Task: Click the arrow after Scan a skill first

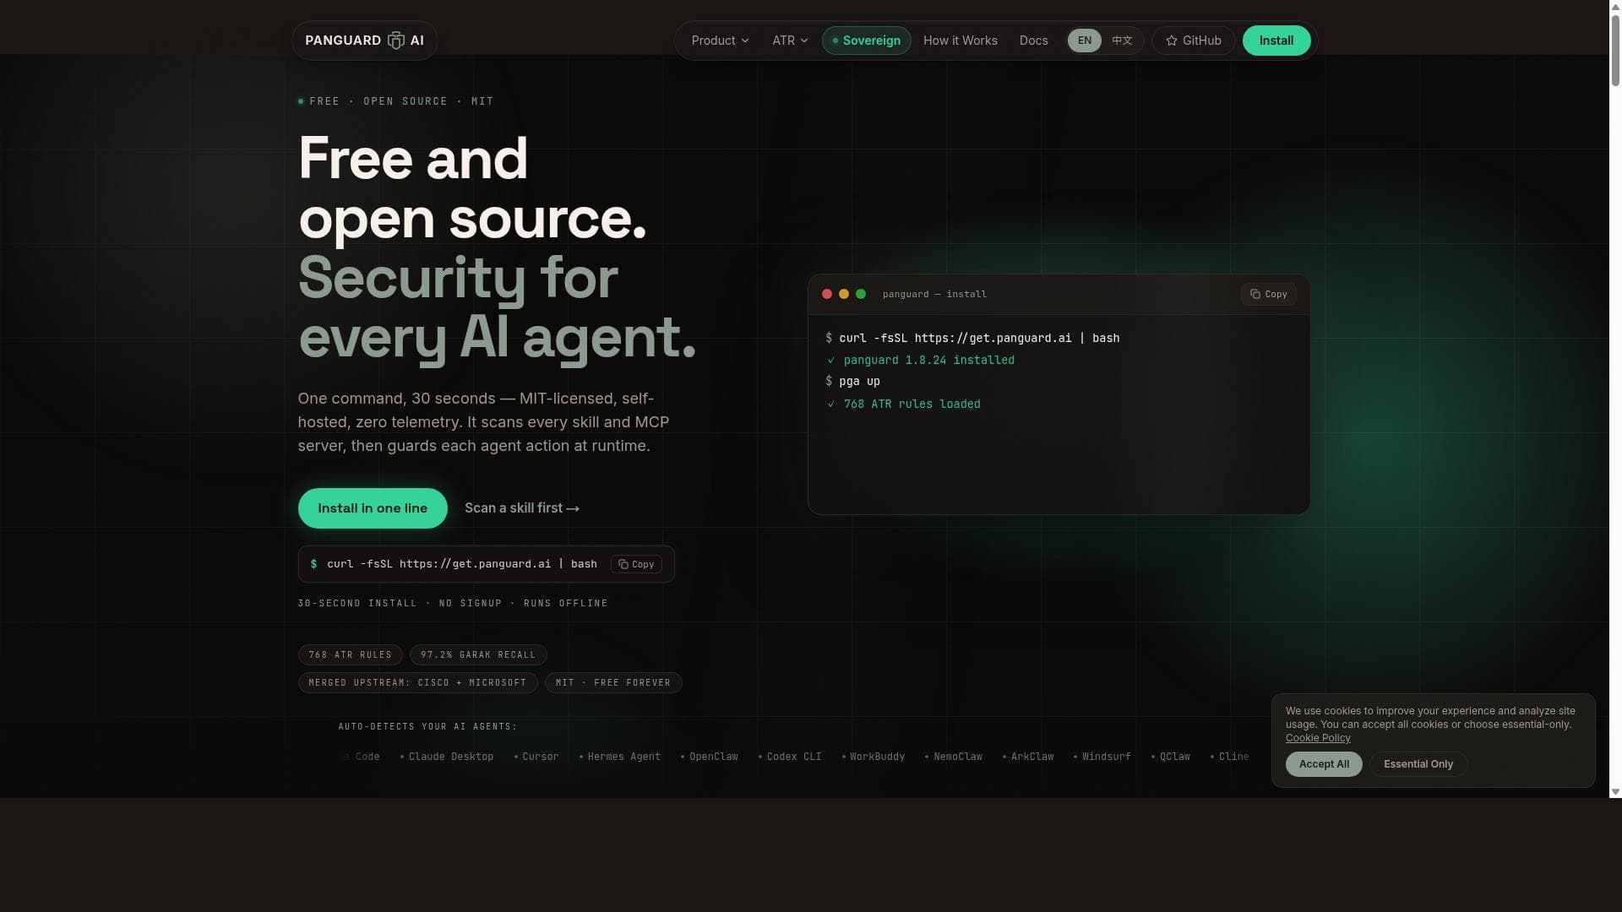Action: pos(573,508)
